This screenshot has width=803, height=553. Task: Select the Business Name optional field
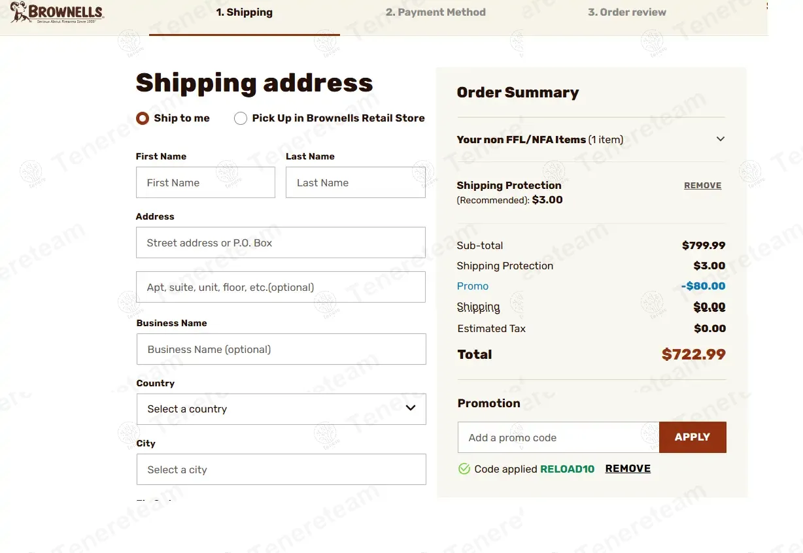[281, 349]
